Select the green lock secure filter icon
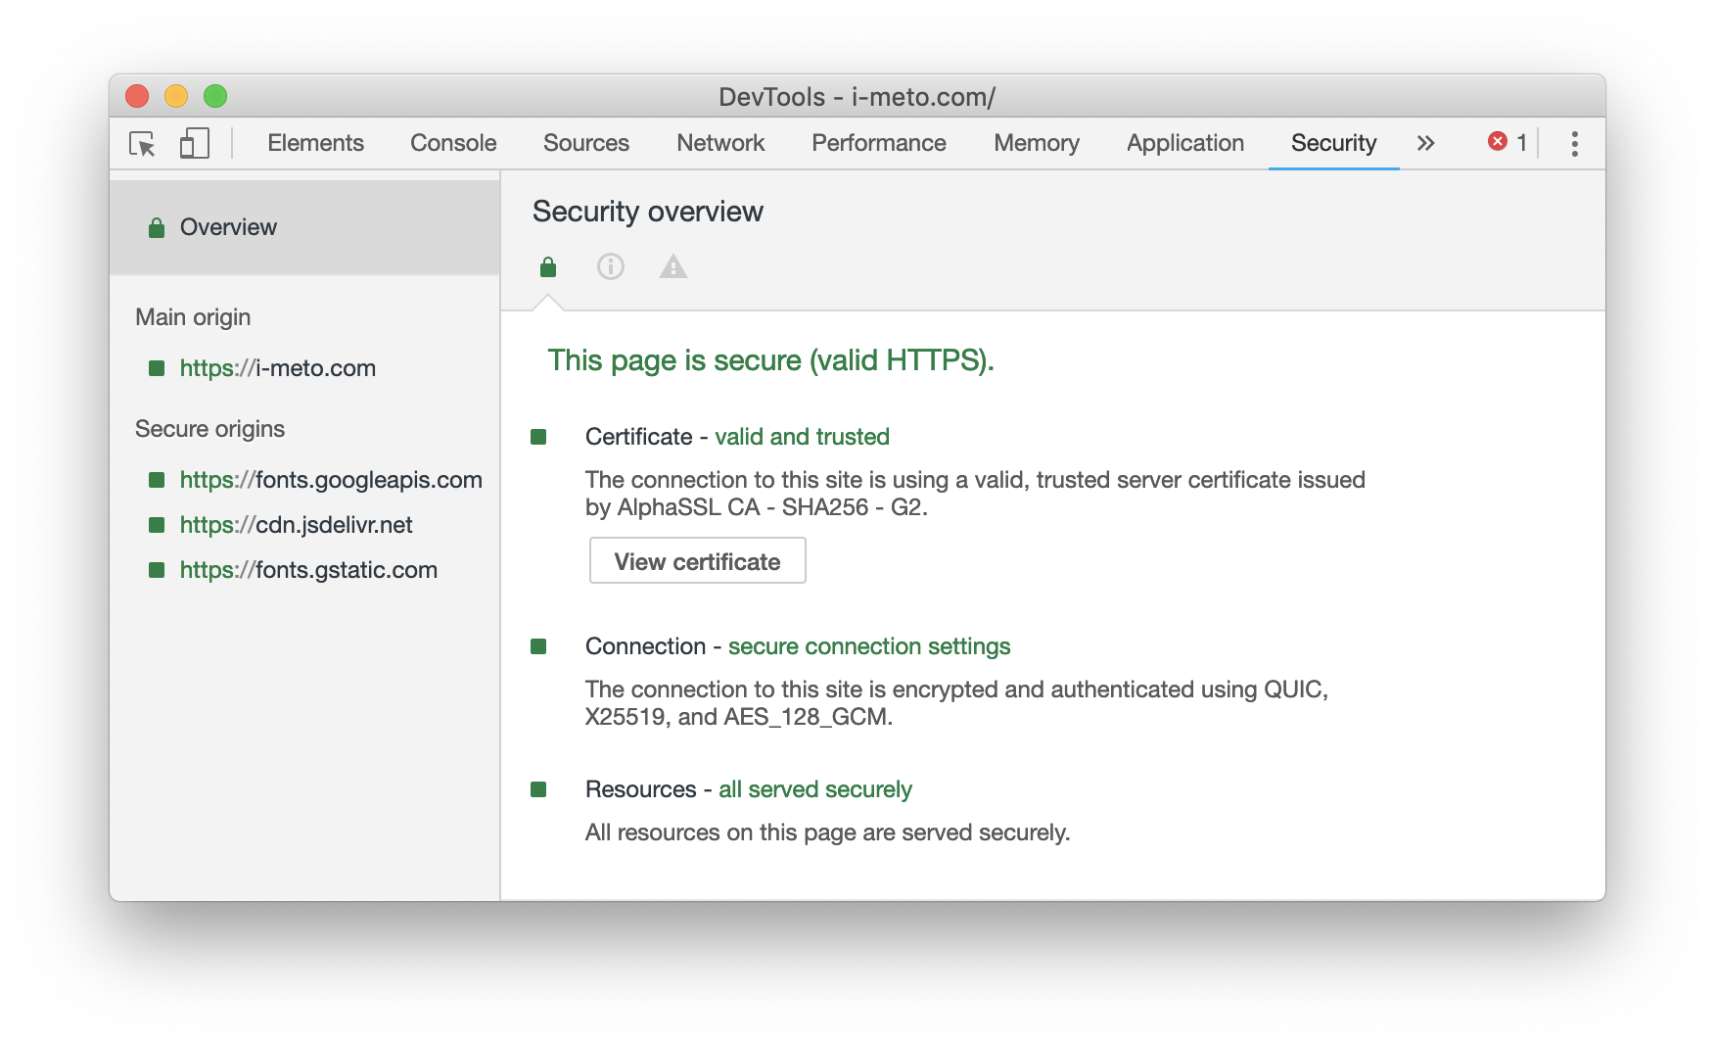 point(548,266)
